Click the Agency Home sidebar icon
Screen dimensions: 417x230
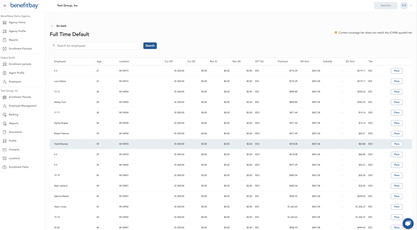pos(4,22)
